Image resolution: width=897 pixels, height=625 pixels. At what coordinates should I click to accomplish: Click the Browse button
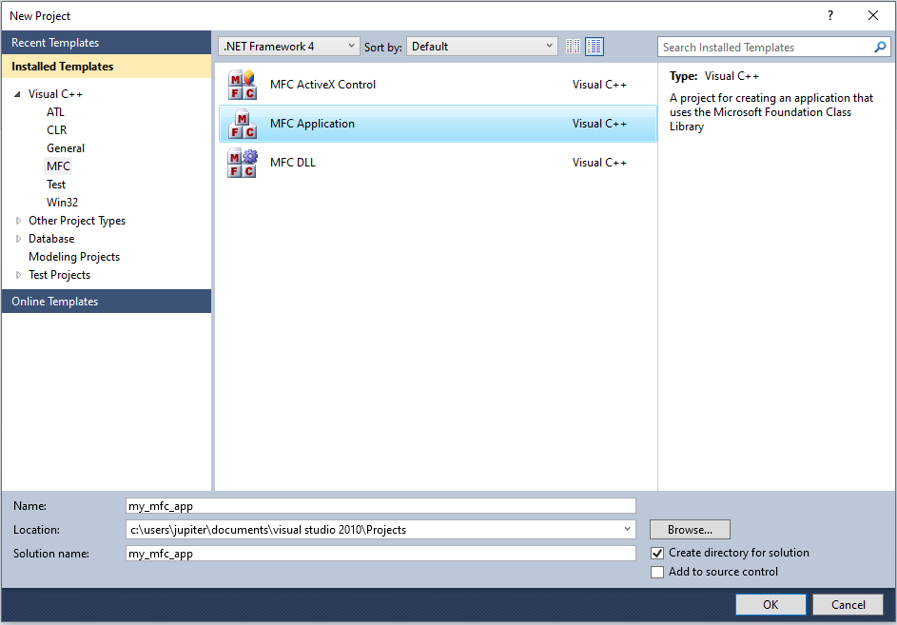click(690, 529)
